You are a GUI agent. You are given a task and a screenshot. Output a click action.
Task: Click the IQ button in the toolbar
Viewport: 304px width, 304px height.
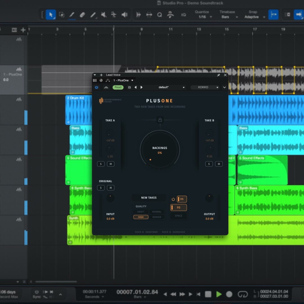click(184, 15)
